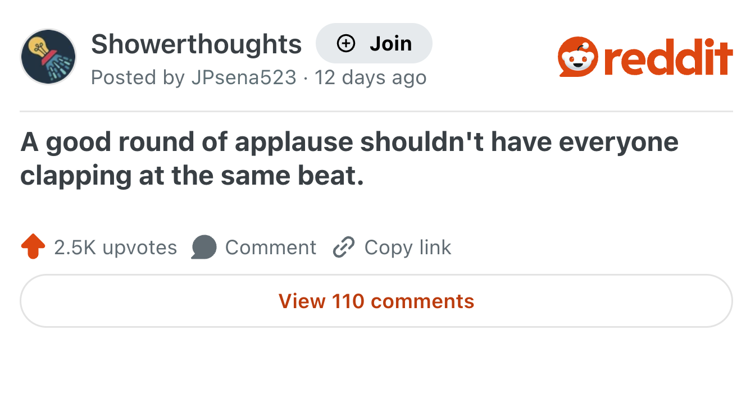The image size is (755, 394).
Task: Join the Showerthoughts community
Action: (374, 43)
